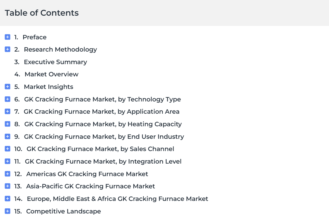This screenshot has width=329, height=222.
Task: Expand Competitive Landscape with plus icon
Action: pyautogui.click(x=8, y=211)
